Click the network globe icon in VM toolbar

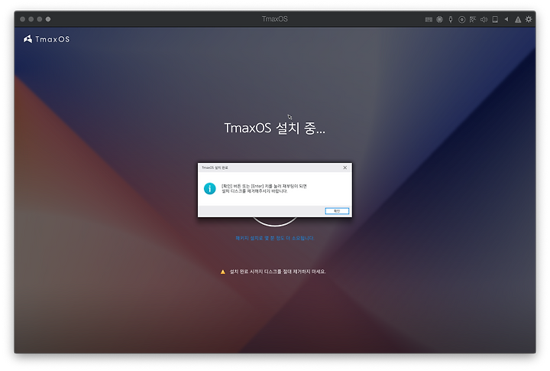[x=439, y=19]
